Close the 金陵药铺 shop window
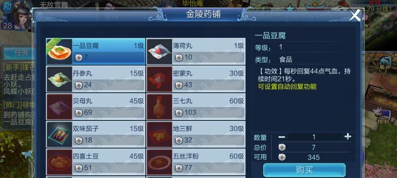 (x=354, y=16)
